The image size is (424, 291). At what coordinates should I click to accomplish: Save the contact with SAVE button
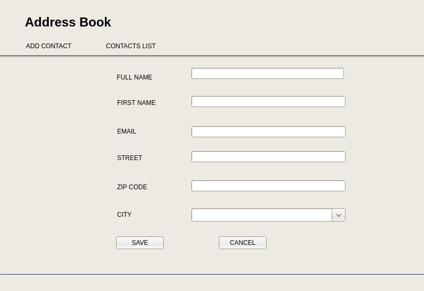pos(140,243)
